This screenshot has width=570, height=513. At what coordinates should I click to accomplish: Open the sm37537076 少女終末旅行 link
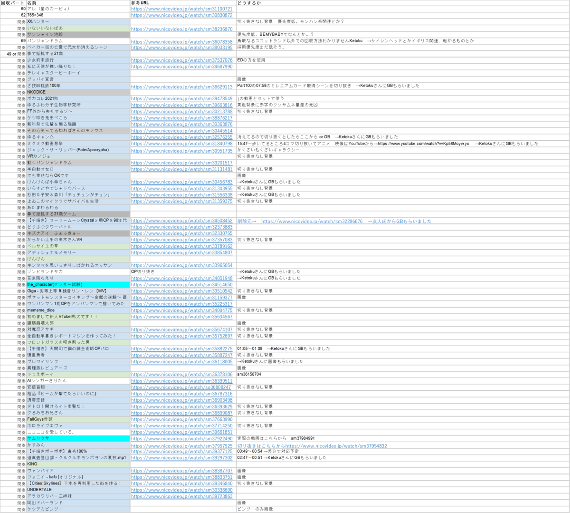coord(182,60)
